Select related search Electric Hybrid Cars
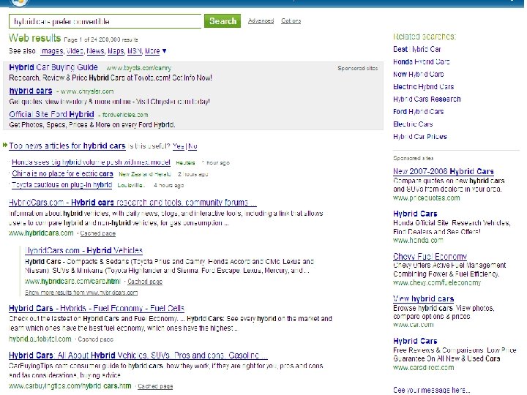The width and height of the screenshot is (527, 395). pos(424,86)
